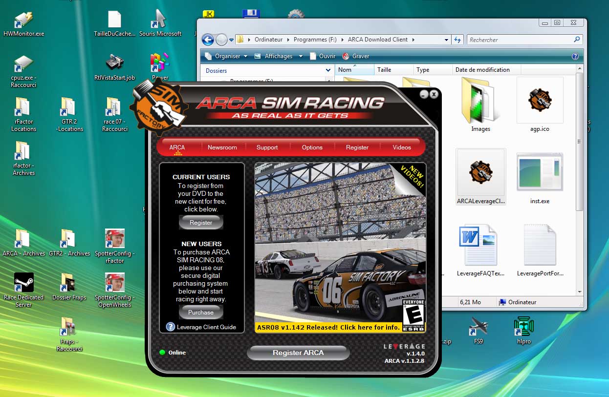Viewport: 609px width, 397px height.
Task: Click the Register button under Current Users
Action: 201,223
